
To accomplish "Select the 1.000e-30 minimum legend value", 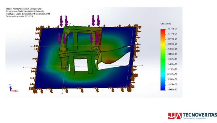I will 172,90.
